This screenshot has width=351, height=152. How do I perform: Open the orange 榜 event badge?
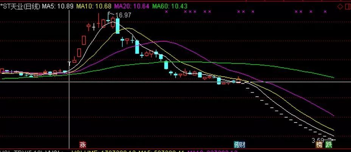point(319,144)
